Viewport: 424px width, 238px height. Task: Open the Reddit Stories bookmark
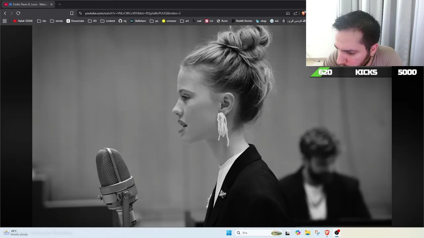coord(242,21)
